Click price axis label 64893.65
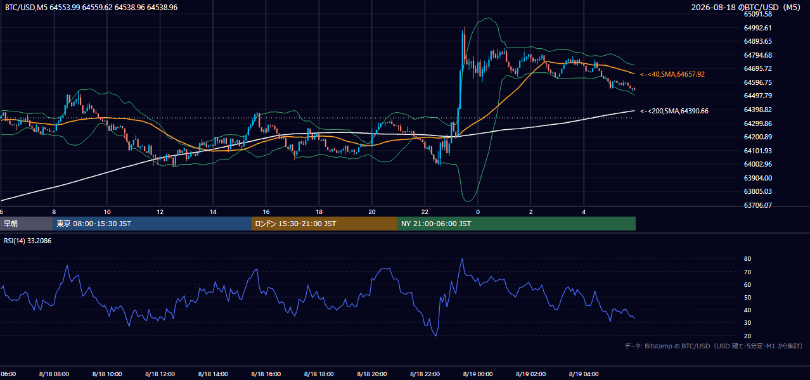The height and width of the screenshot is (380, 810). [x=757, y=41]
